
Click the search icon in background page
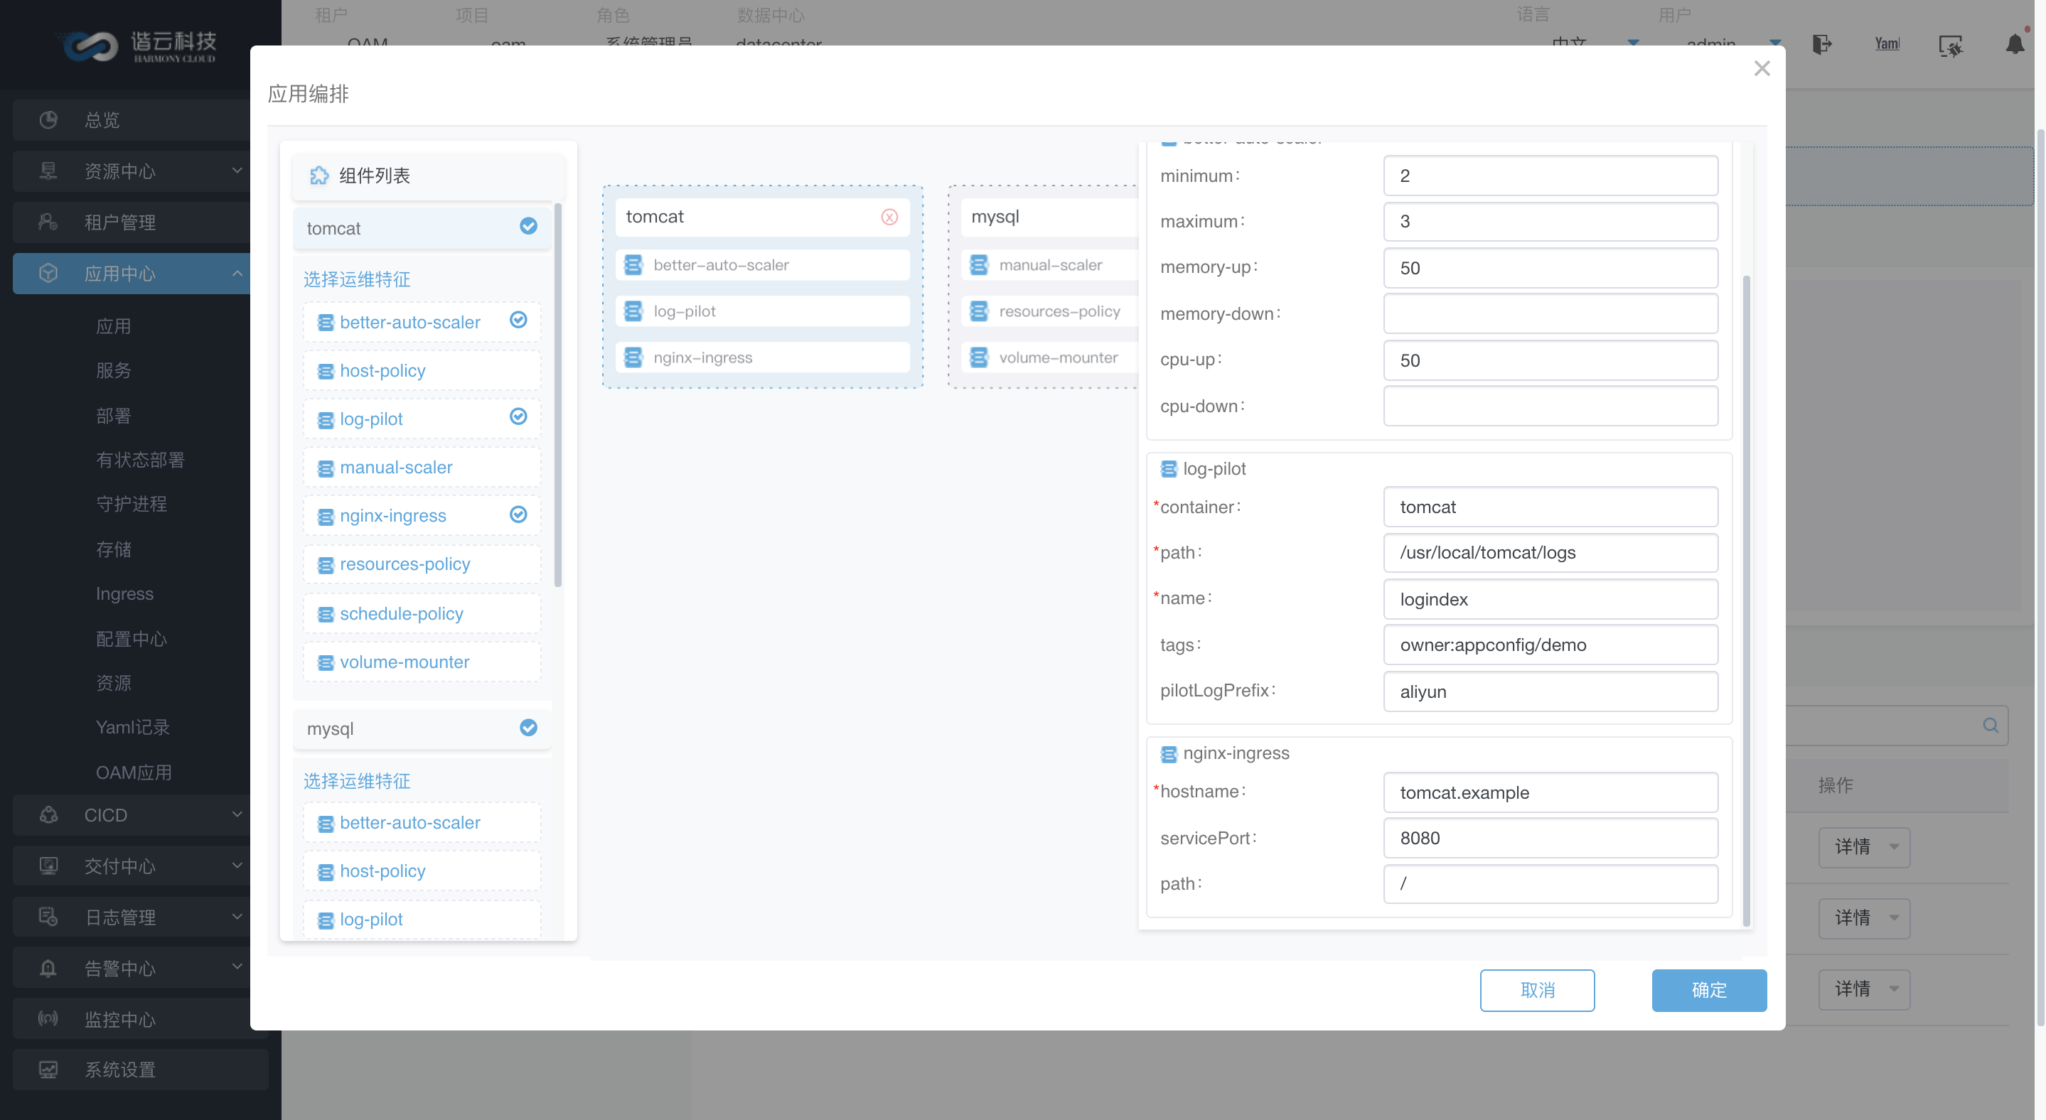(1991, 725)
